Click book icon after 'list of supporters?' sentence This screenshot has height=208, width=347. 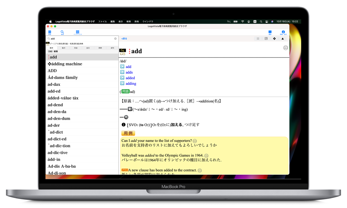click(195, 141)
